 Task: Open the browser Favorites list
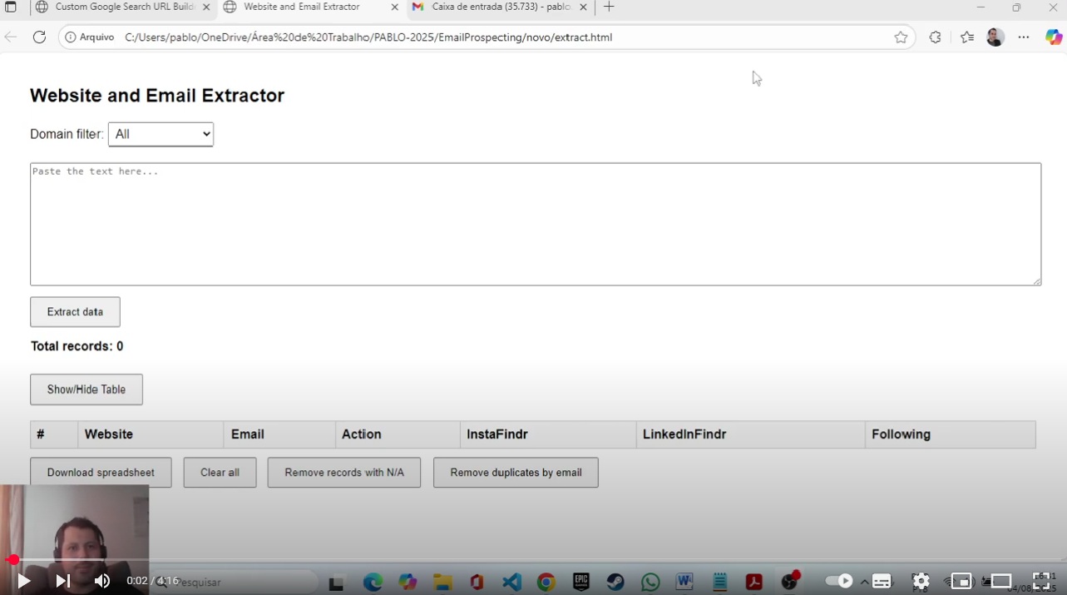(x=966, y=37)
